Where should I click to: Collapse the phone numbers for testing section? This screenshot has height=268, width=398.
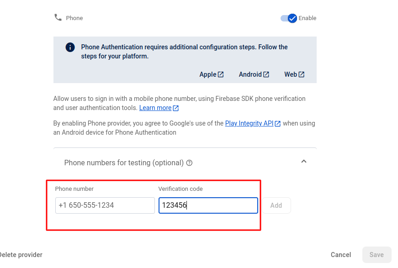coord(303,161)
